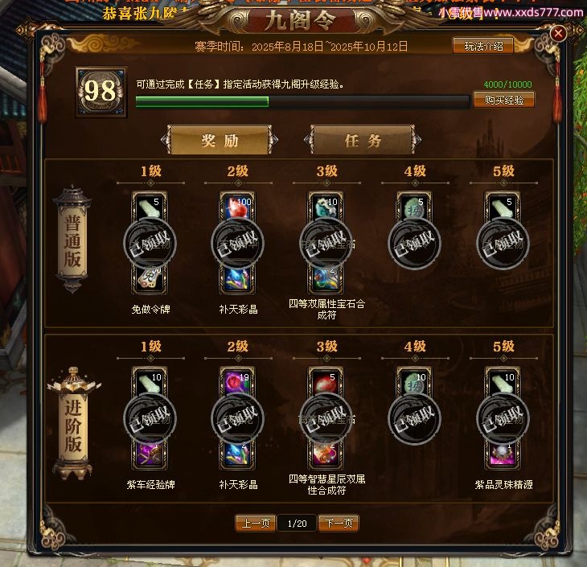Close the 九阁令 window
587x567 pixels.
tap(558, 33)
